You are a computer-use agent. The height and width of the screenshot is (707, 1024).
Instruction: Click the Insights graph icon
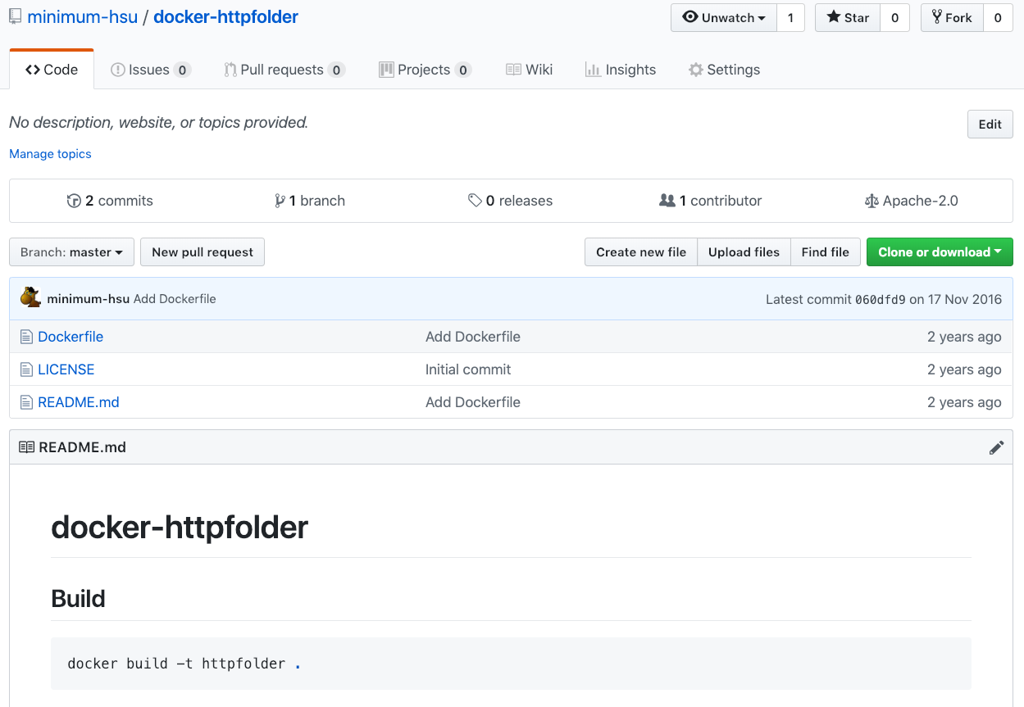coord(593,70)
